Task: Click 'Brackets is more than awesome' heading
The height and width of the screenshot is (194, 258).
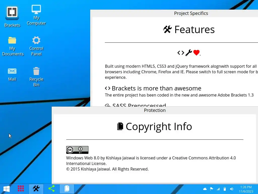Action: coord(156,88)
